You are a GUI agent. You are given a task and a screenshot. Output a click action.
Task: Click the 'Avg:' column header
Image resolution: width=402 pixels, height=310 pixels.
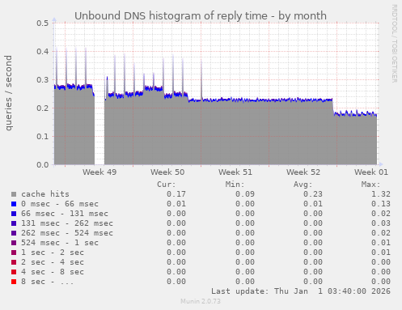(x=303, y=185)
